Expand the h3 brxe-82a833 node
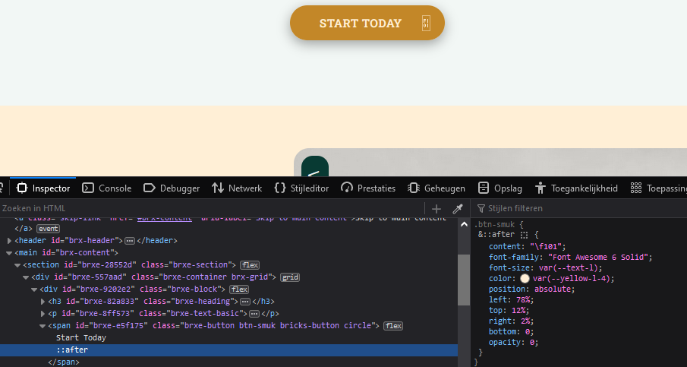Screen dimensions: 687x367 (43, 302)
